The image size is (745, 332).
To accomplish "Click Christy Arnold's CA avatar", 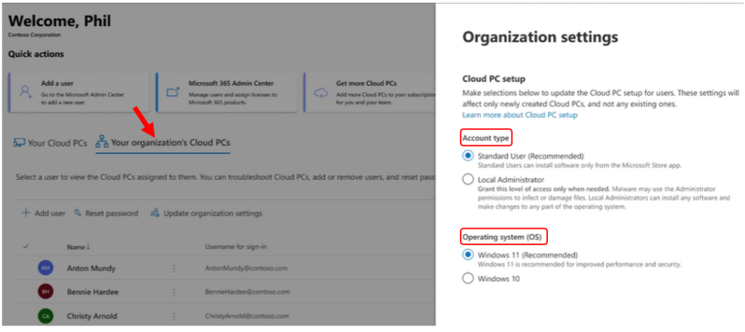I will pos(46,316).
